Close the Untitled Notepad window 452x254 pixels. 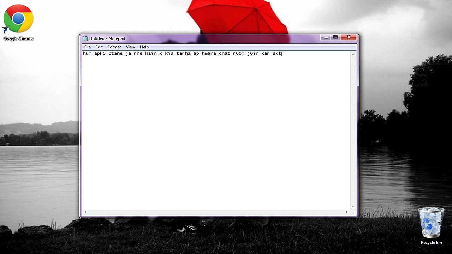[349, 37]
